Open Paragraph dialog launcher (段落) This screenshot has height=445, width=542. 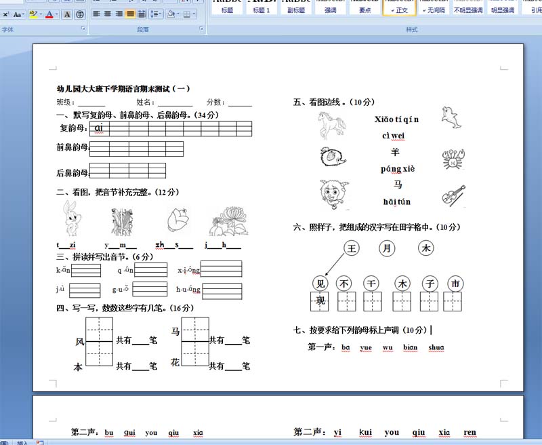pyautogui.click(x=201, y=28)
